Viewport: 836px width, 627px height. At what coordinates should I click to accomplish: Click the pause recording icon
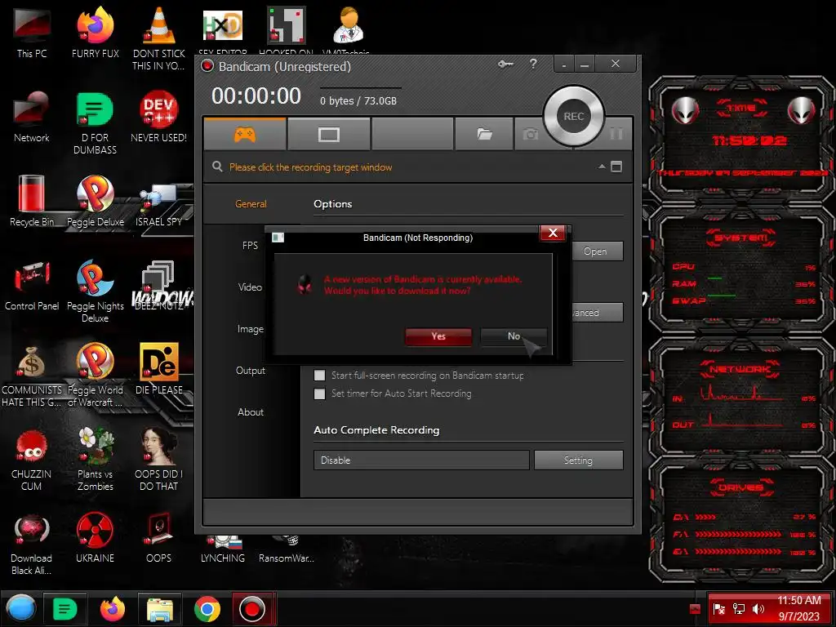616,133
